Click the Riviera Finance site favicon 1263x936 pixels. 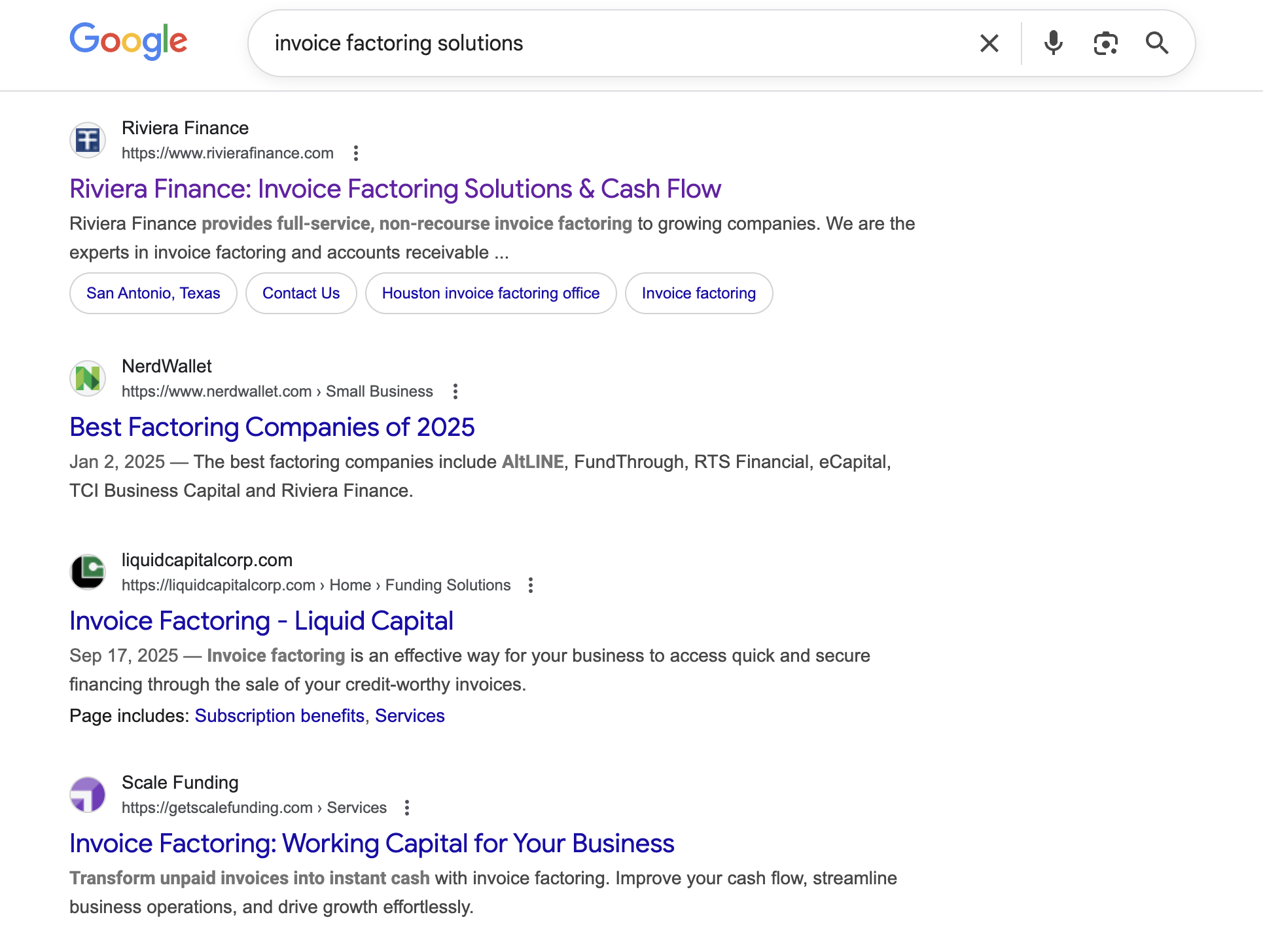(x=88, y=140)
